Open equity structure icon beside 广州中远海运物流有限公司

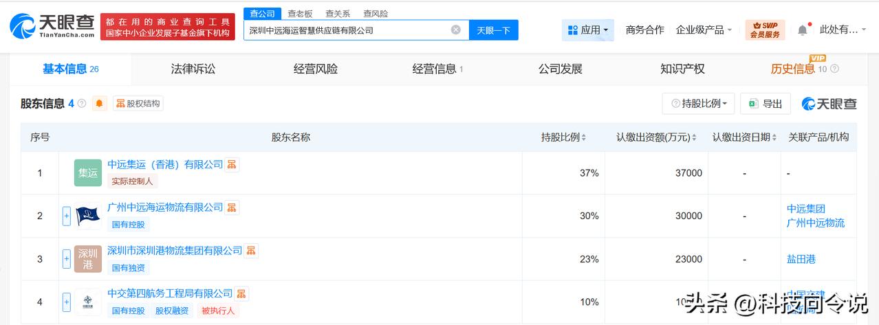click(232, 208)
